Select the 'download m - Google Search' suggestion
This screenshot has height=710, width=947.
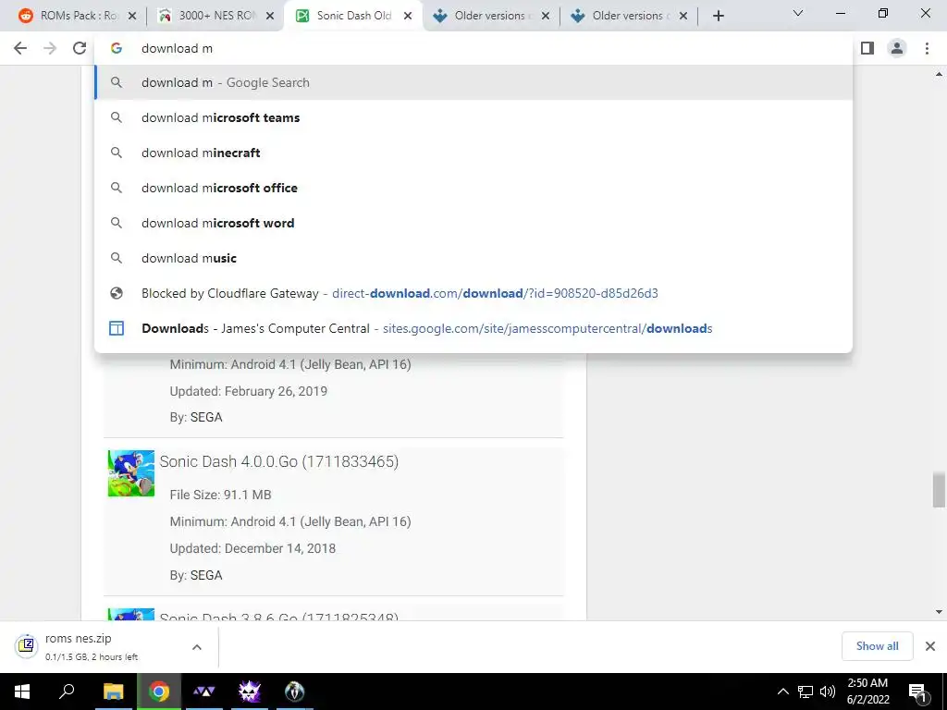coord(473,82)
